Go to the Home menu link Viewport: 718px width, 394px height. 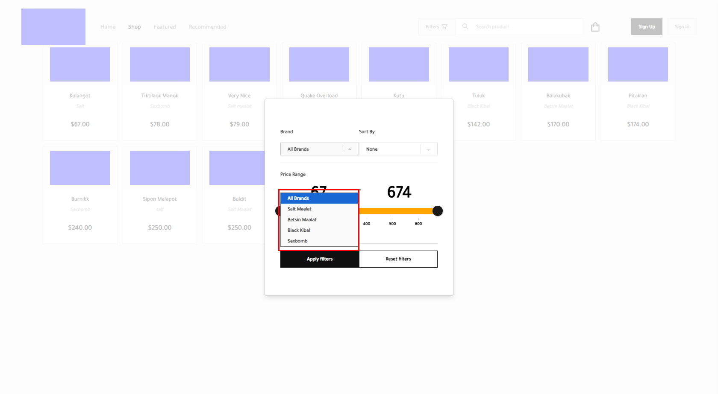pos(108,27)
